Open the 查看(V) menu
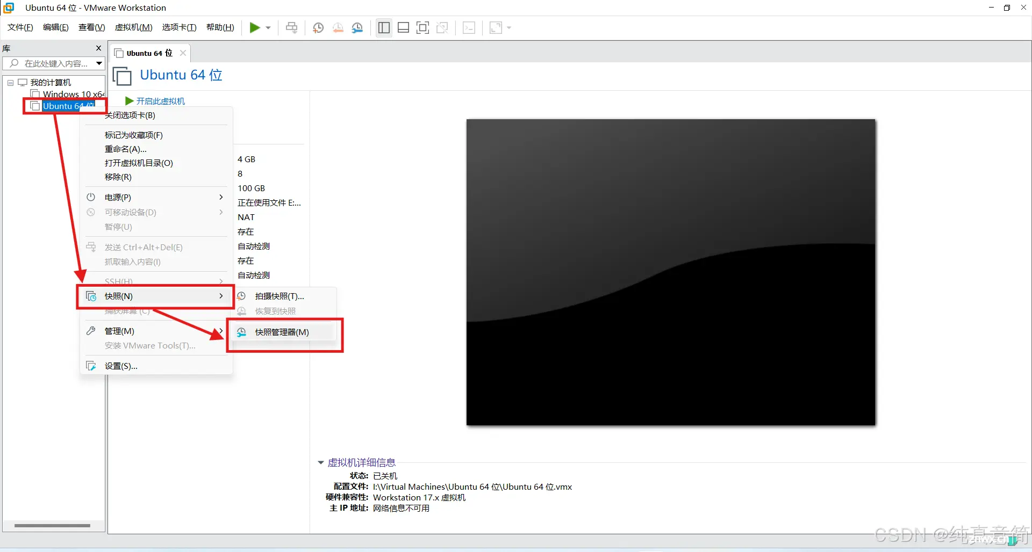The image size is (1032, 552). pos(92,27)
